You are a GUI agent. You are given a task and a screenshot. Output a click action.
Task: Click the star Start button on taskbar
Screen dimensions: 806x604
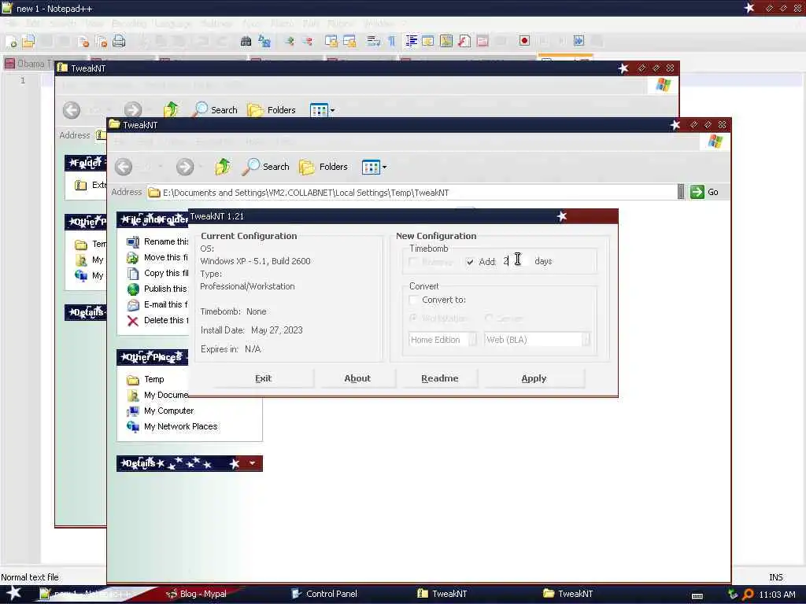13,593
